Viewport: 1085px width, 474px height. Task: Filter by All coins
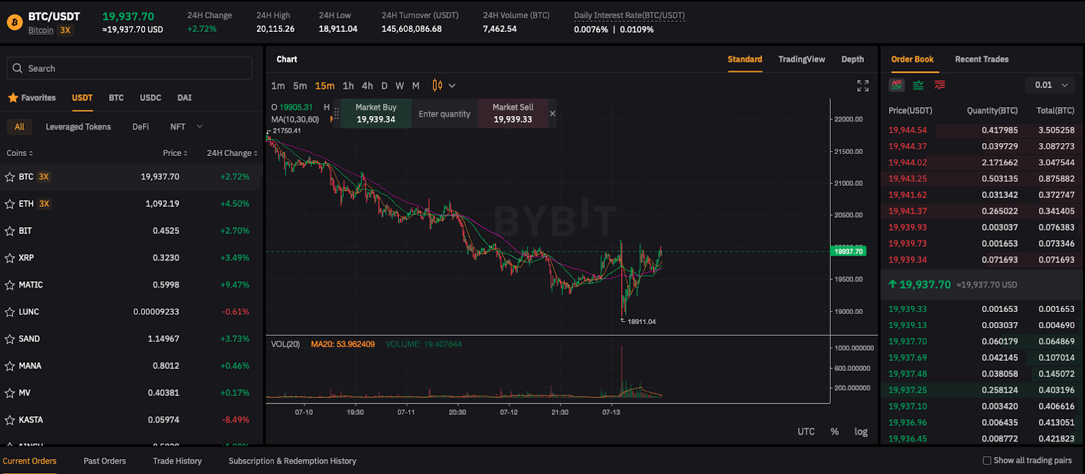pyautogui.click(x=20, y=127)
